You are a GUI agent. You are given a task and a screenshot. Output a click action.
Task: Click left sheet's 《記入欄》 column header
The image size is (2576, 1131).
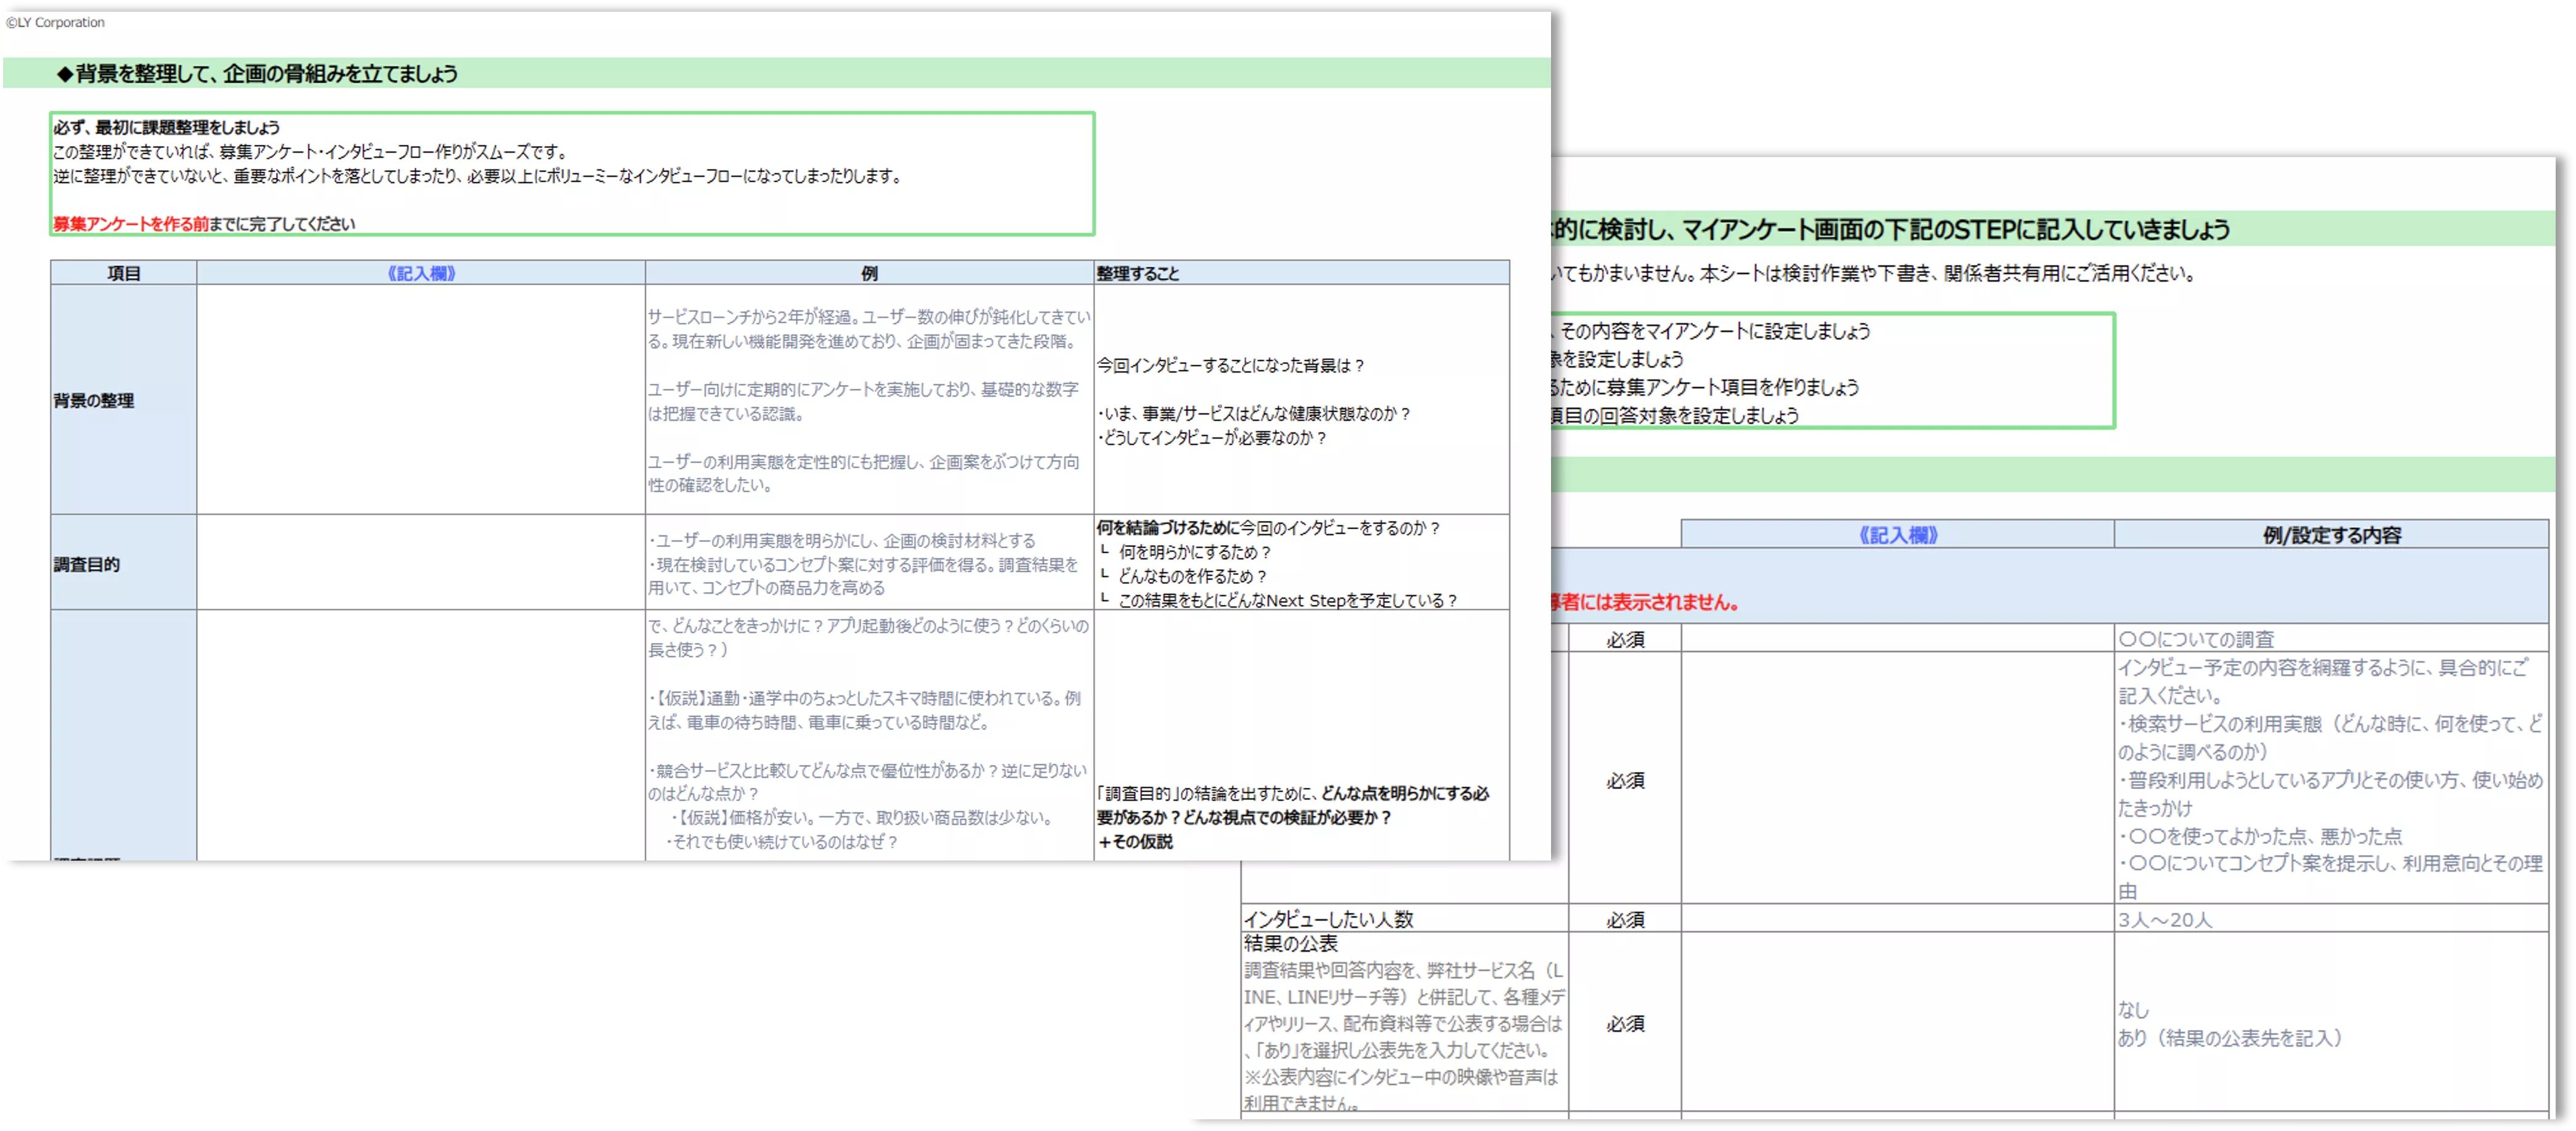(421, 273)
